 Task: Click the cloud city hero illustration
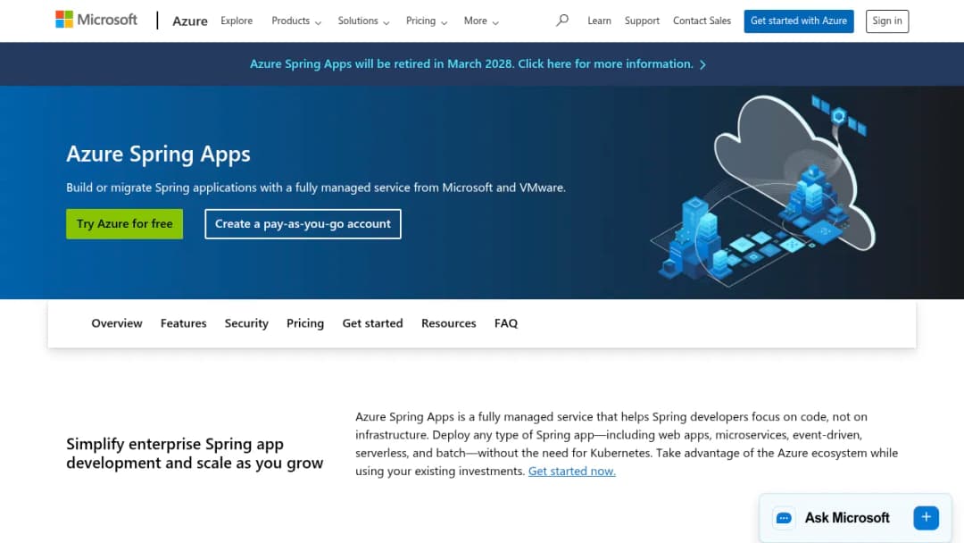(763, 191)
